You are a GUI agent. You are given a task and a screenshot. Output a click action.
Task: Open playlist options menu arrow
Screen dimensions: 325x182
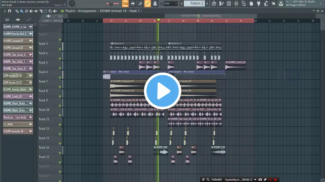5,11
